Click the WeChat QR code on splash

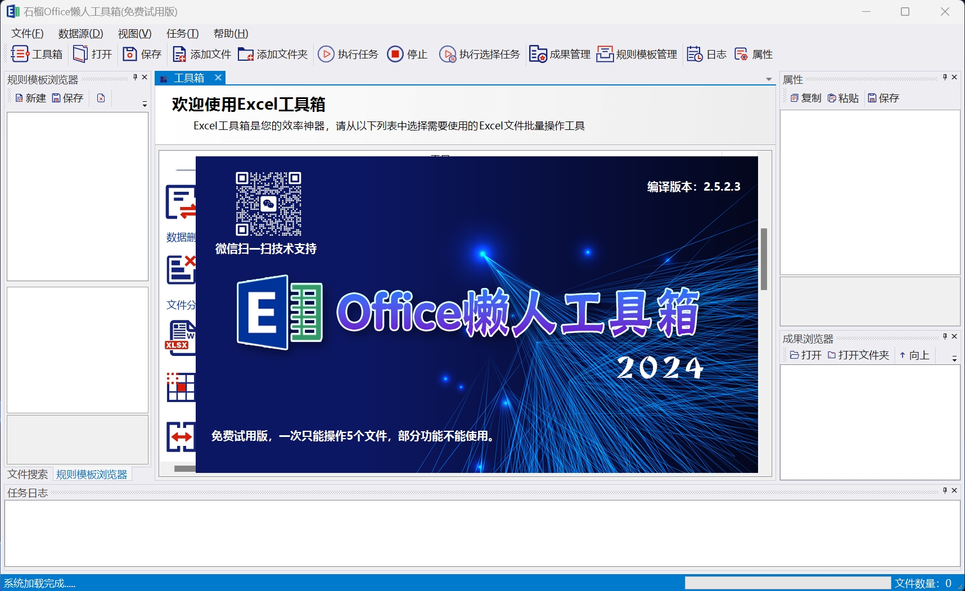click(268, 204)
